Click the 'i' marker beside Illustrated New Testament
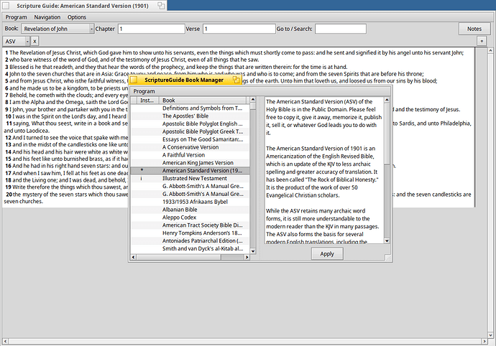Viewport: 496px width, 346px height. click(x=141, y=179)
